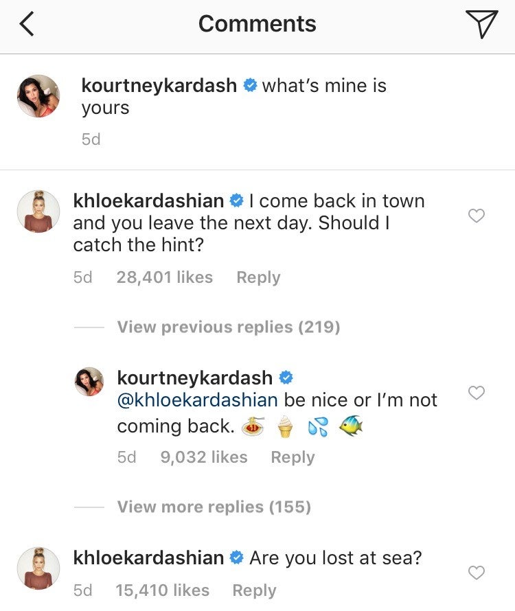Tap Kourtney's avatar beside her reply
The height and width of the screenshot is (611, 515).
(x=89, y=382)
